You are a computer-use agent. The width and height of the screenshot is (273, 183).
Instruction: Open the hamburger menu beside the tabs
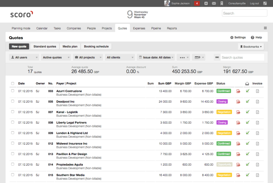click(265, 28)
